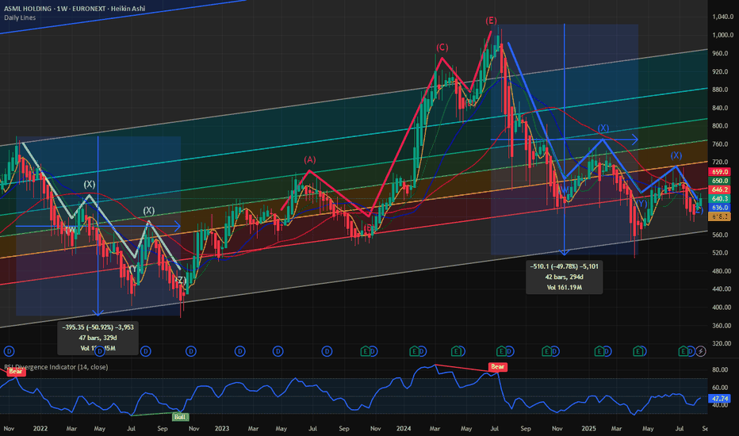The height and width of the screenshot is (436, 739).
Task: Click the 2023 label on the time axis
Action: click(221, 428)
